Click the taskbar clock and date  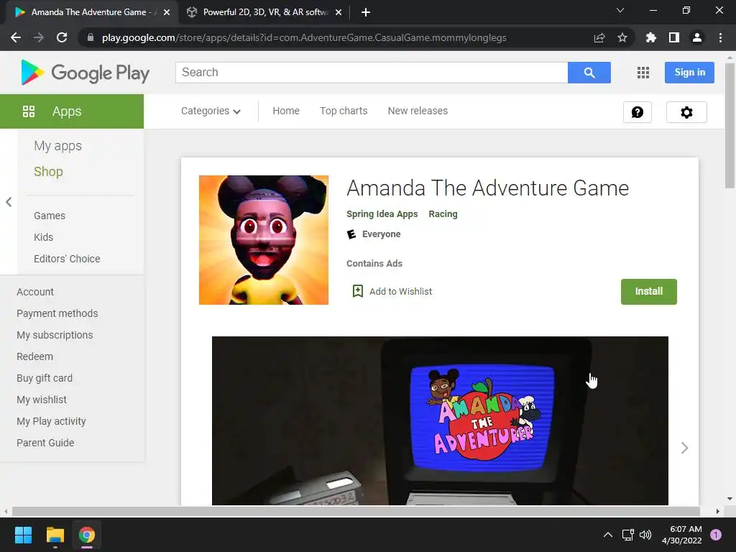click(x=682, y=535)
